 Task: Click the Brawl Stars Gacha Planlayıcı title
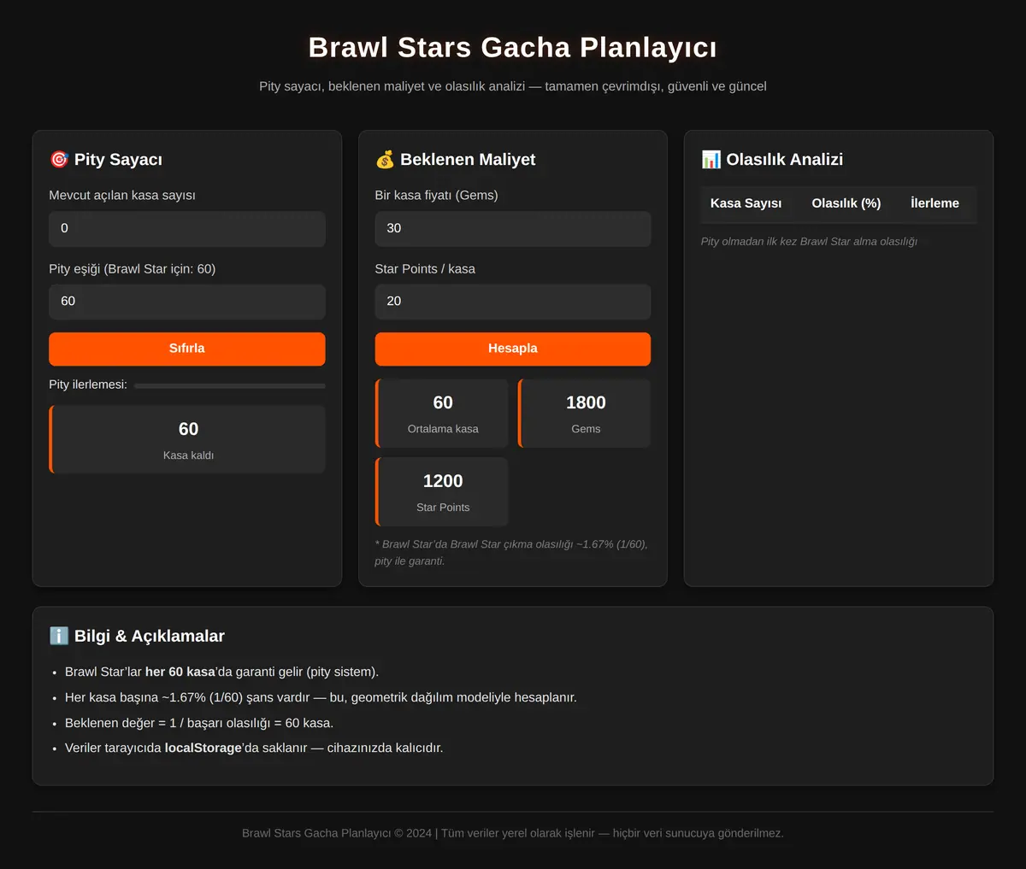coord(513,48)
